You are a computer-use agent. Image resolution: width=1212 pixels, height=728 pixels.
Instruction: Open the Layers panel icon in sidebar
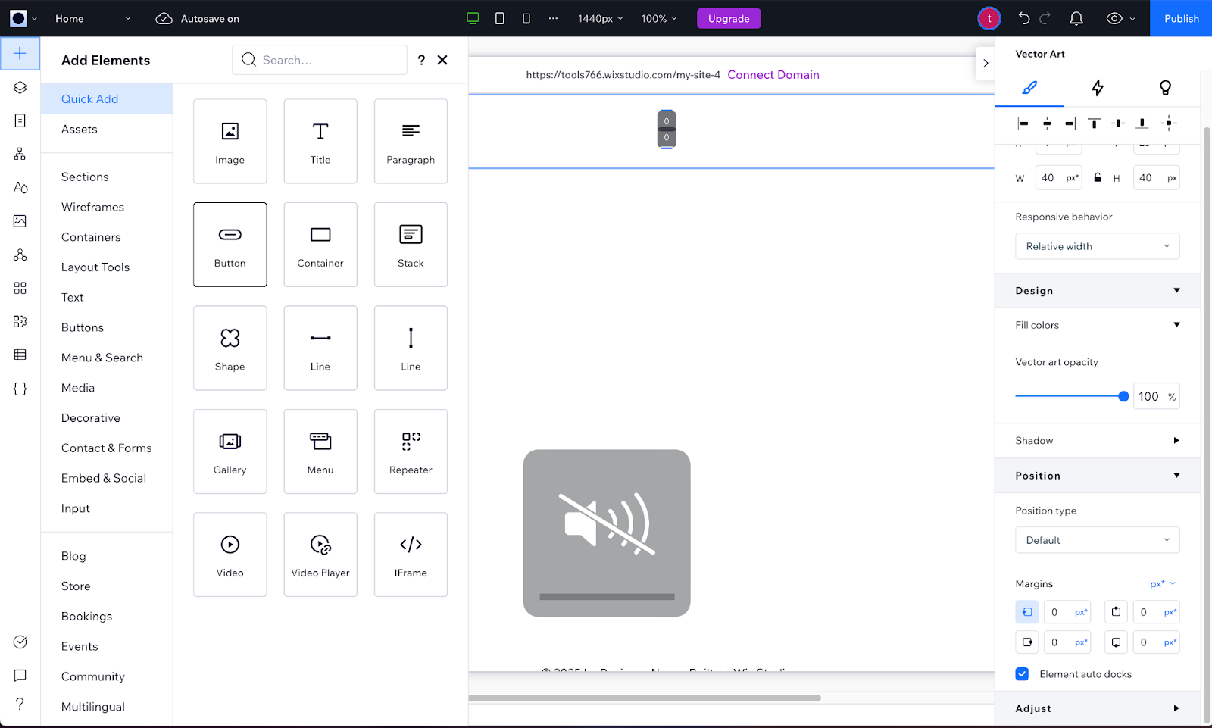click(20, 87)
